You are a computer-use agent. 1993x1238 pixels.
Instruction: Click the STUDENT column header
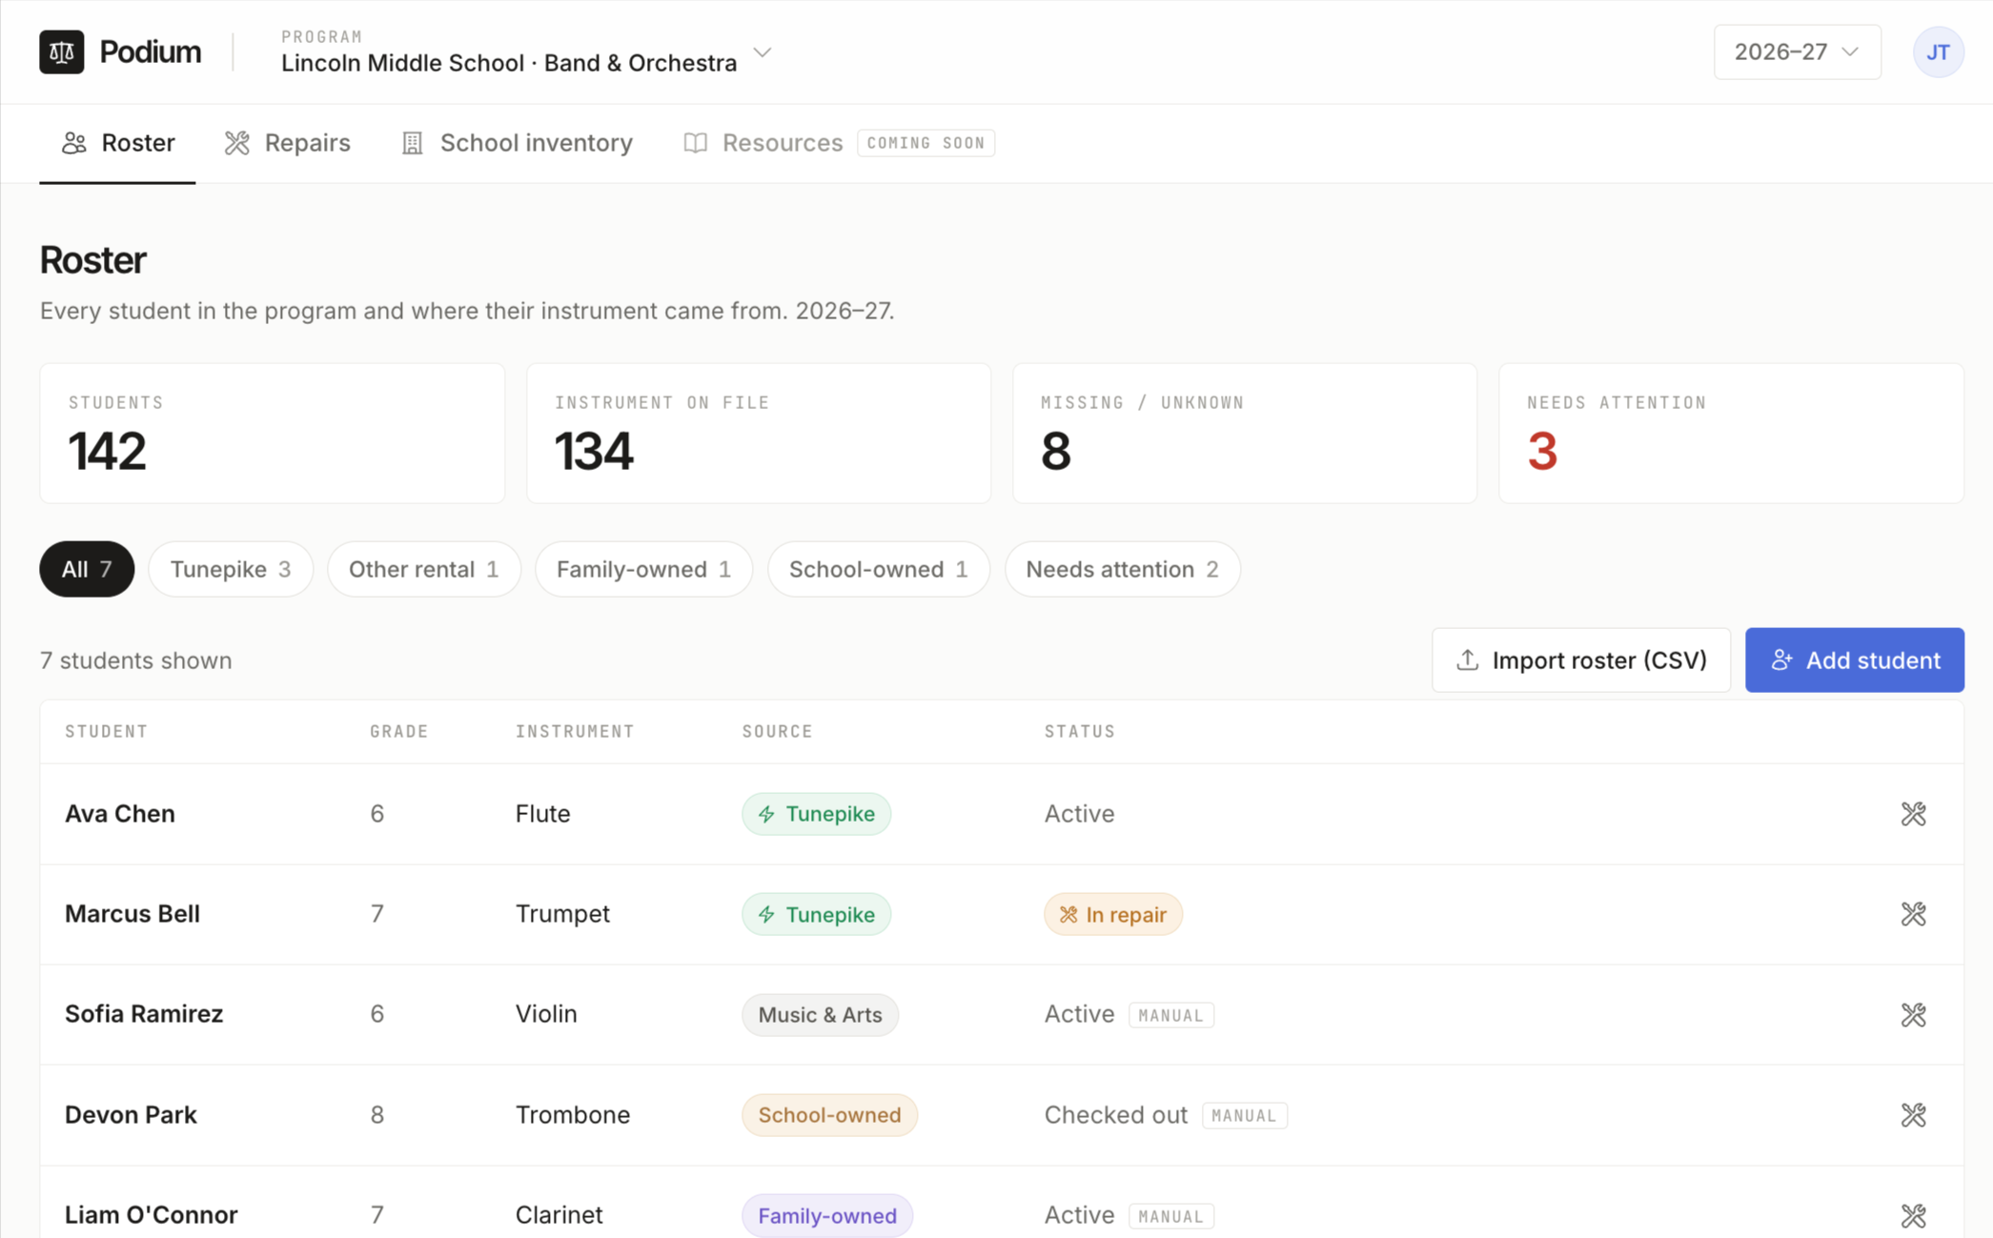tap(106, 731)
